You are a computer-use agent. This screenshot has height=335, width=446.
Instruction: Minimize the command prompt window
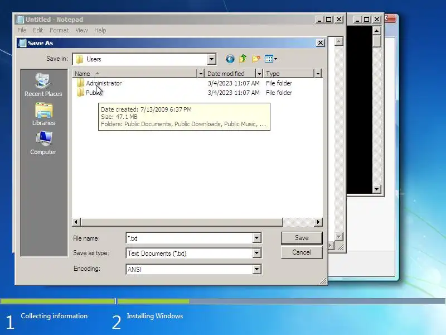click(357, 20)
